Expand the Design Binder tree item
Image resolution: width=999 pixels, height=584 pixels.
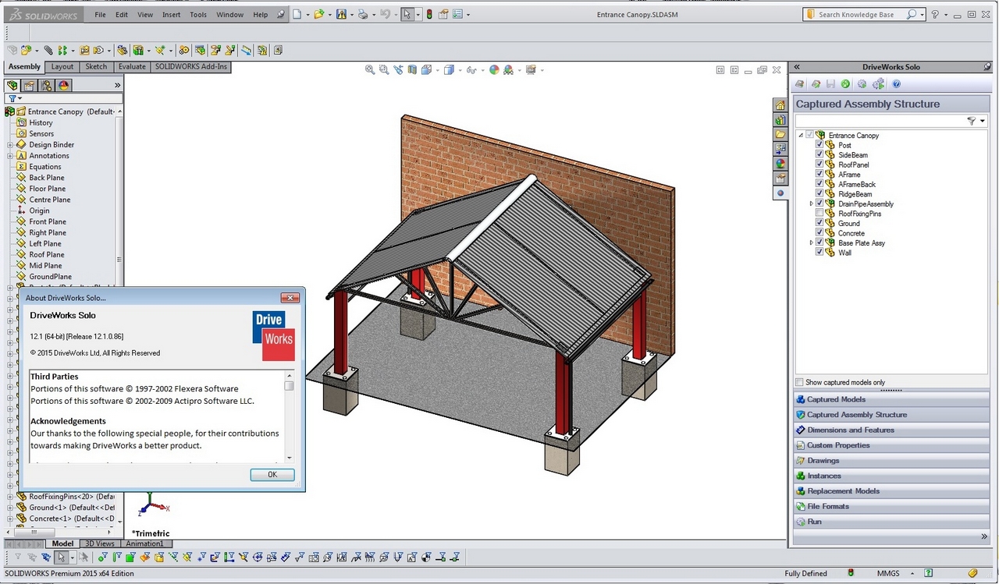click(10, 144)
